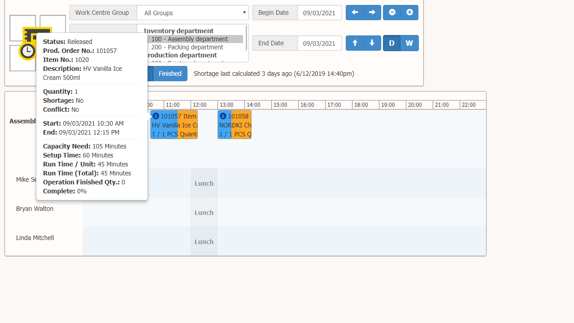The width and height of the screenshot is (574, 323).
Task: Click the up arrow button
Action: [355, 43]
